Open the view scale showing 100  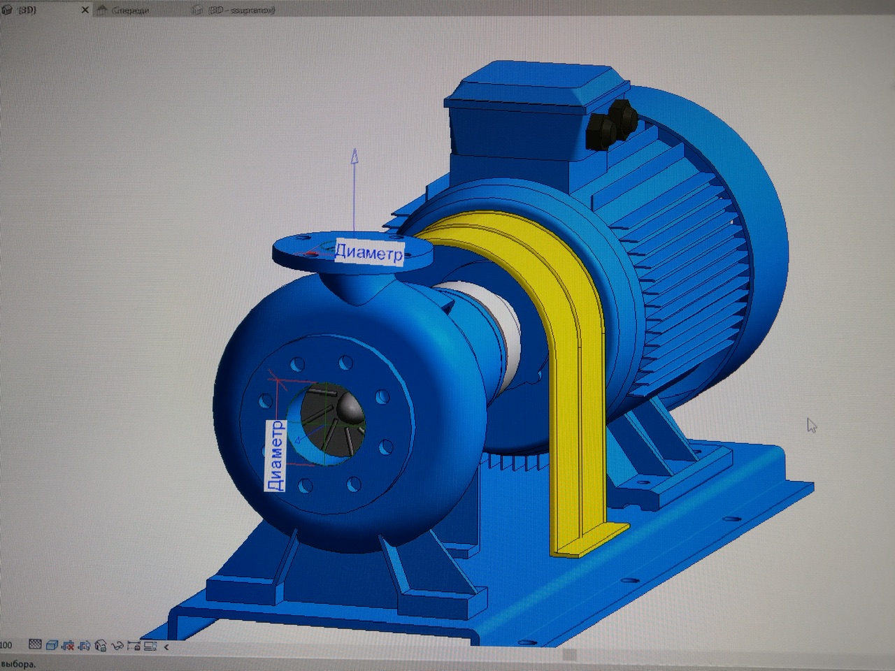pyautogui.click(x=6, y=645)
